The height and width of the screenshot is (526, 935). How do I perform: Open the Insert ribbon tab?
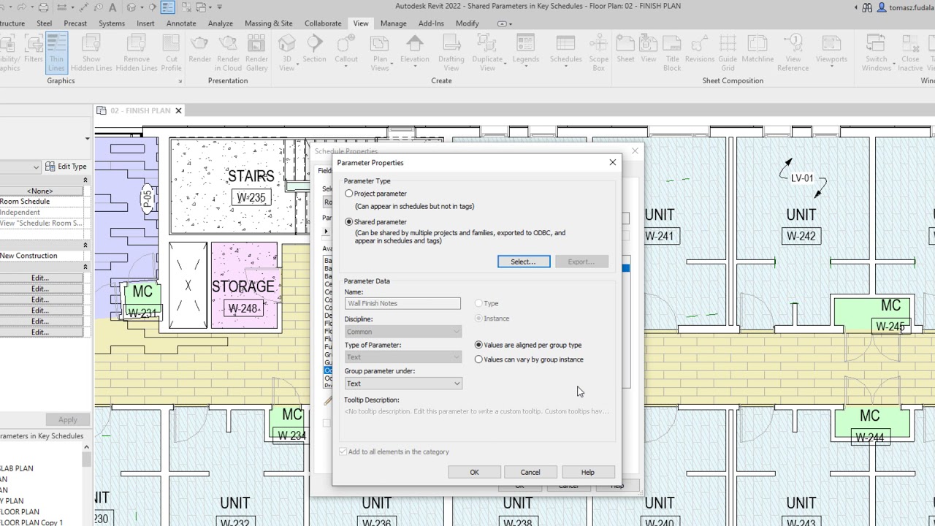click(145, 23)
